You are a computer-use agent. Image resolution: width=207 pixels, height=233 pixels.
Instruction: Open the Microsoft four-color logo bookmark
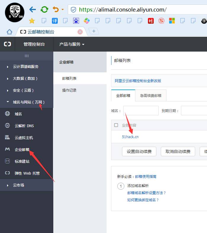click(172, 21)
